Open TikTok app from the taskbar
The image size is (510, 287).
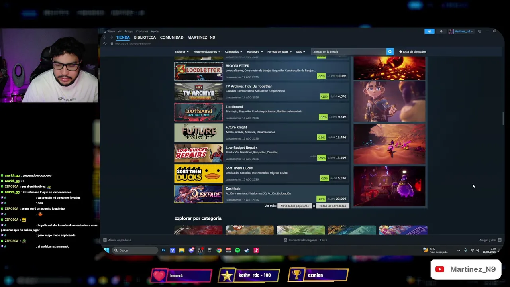tap(256, 250)
